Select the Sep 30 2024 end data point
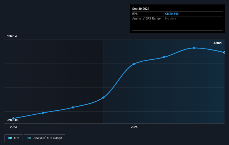Viewport: 229px width, 145px height. (x=224, y=52)
